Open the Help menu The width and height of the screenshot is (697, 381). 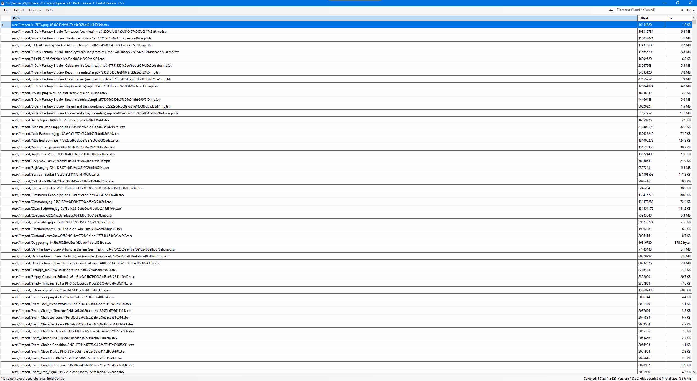pyautogui.click(x=49, y=10)
